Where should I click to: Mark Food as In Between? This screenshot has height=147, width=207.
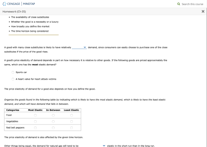pyautogui.click(x=53, y=115)
